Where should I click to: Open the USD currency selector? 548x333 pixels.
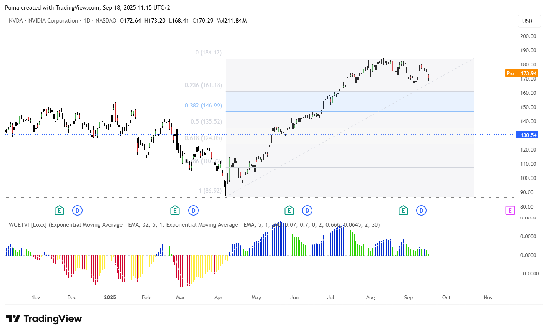coord(527,21)
